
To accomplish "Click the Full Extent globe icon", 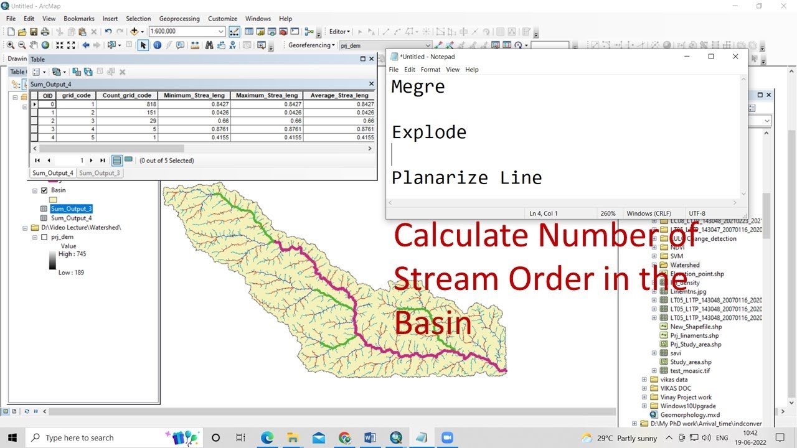I will click(x=45, y=45).
